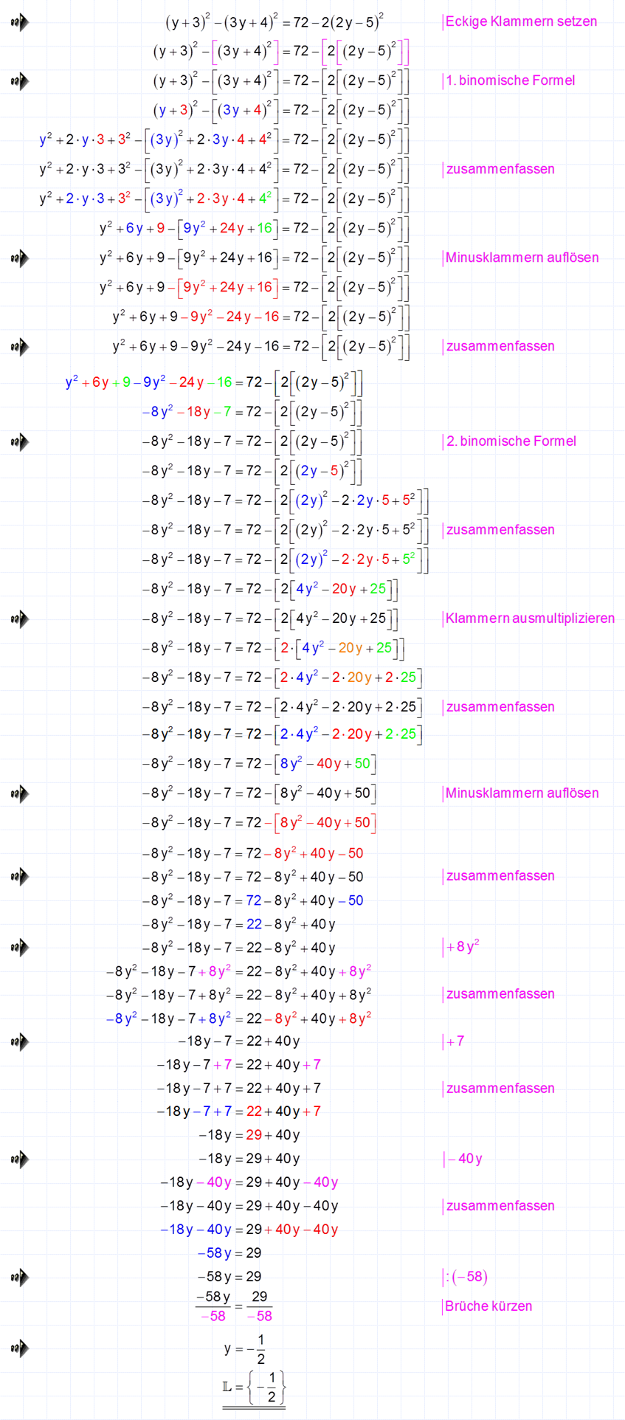625x1420 pixels.
Task: Select the arrow icon in the '−40y' step row
Action: coord(20,1159)
